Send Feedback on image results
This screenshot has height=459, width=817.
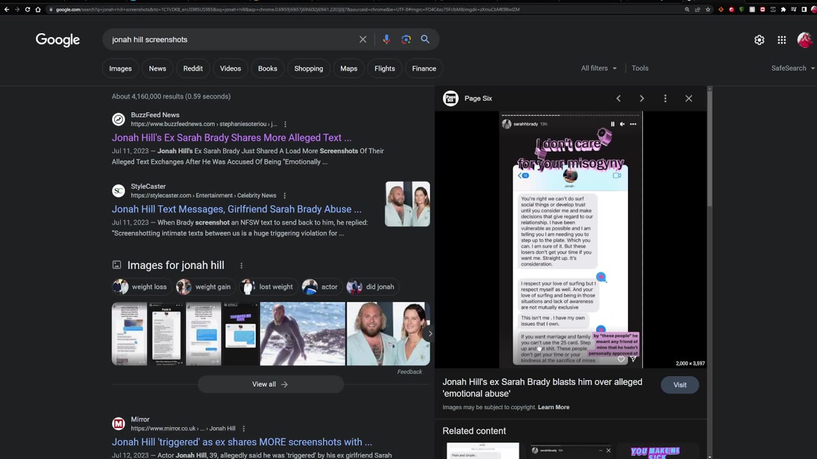pos(410,372)
